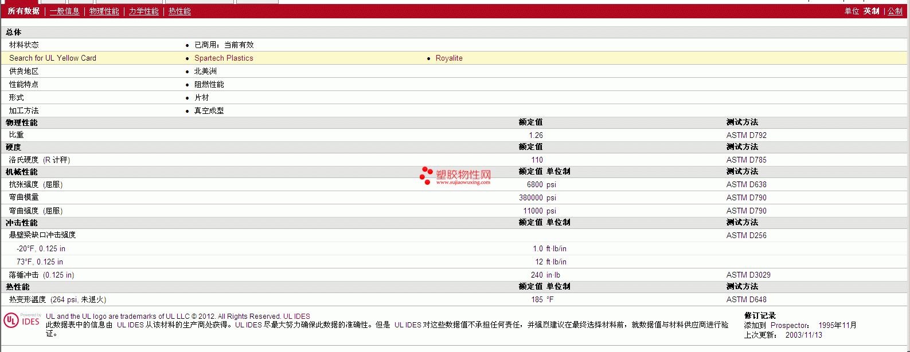910x352 pixels.
Task: Click 落锤冲击 (0.125 in) row label
Action: point(41,275)
